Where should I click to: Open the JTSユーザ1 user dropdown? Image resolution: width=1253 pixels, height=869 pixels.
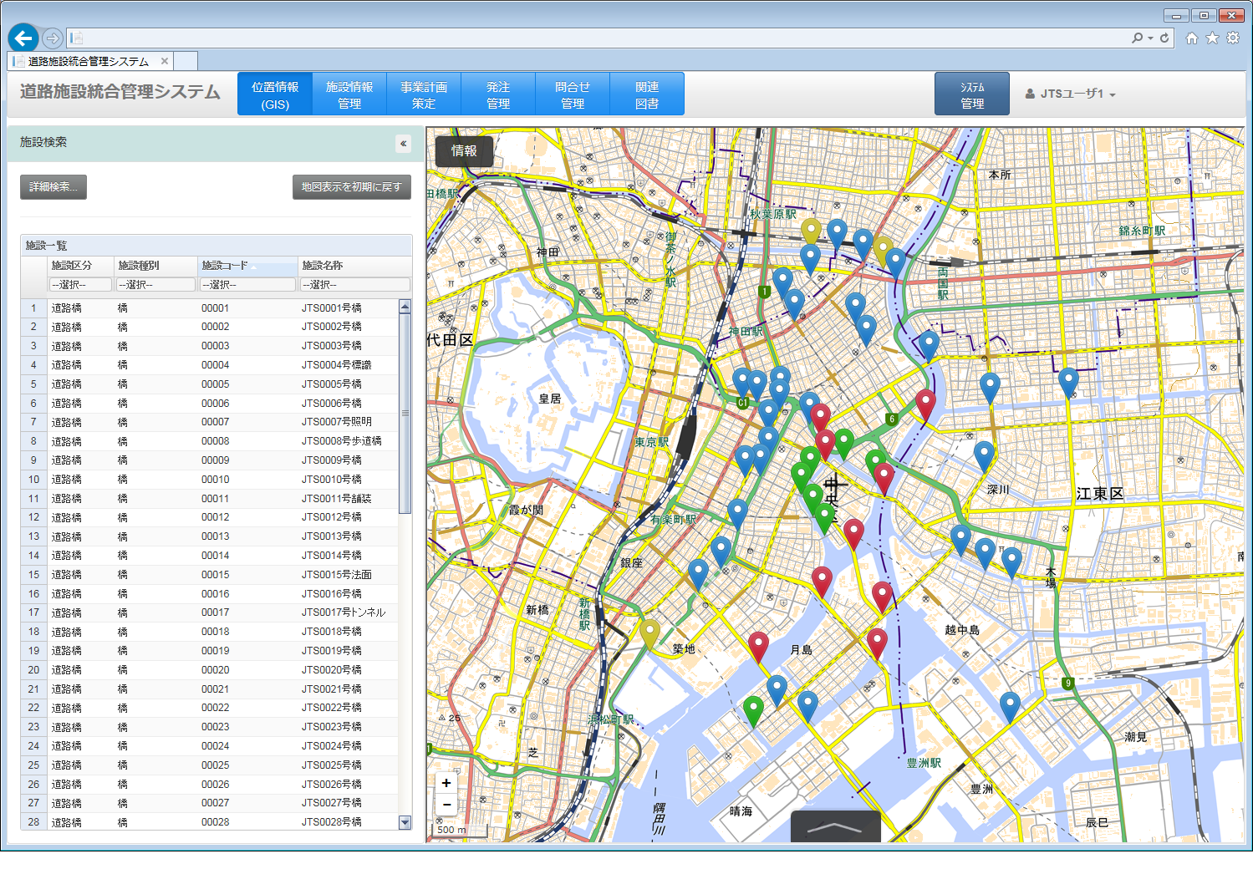pos(1071,94)
